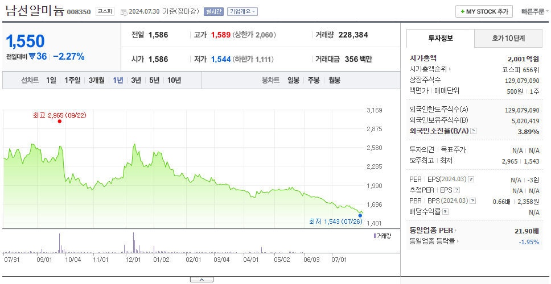The height and width of the screenshot is (284, 551).
Task: Click the chart y-axis label 3,169
Action: click(374, 110)
